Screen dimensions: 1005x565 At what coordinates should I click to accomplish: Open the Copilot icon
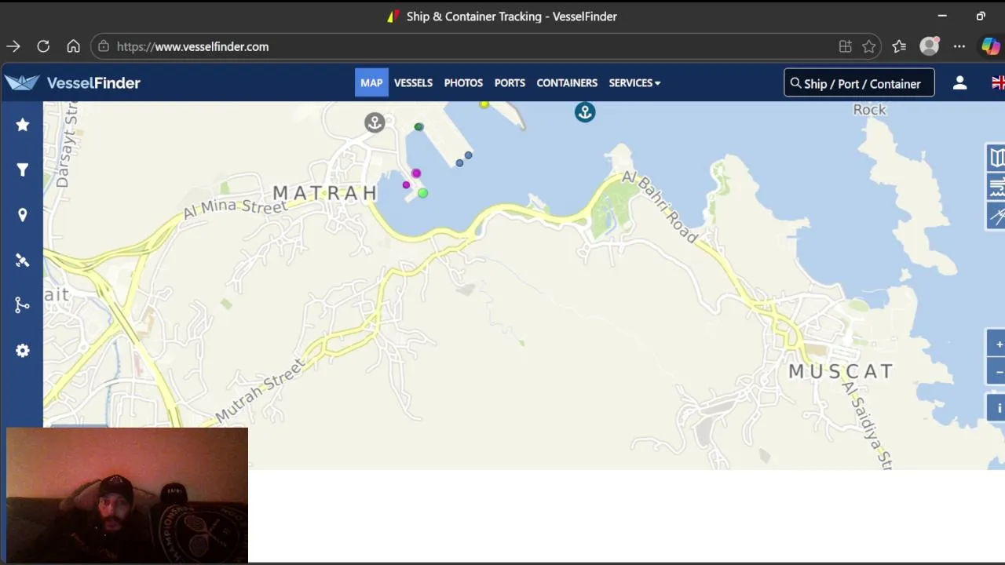(990, 46)
